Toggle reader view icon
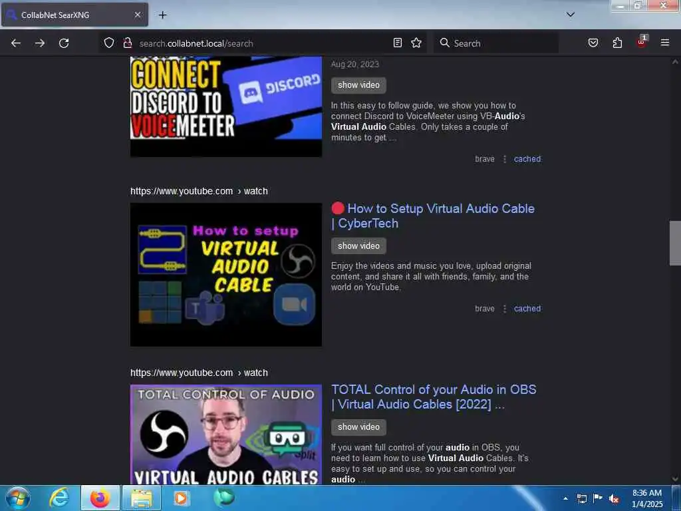681x511 pixels. [398, 43]
